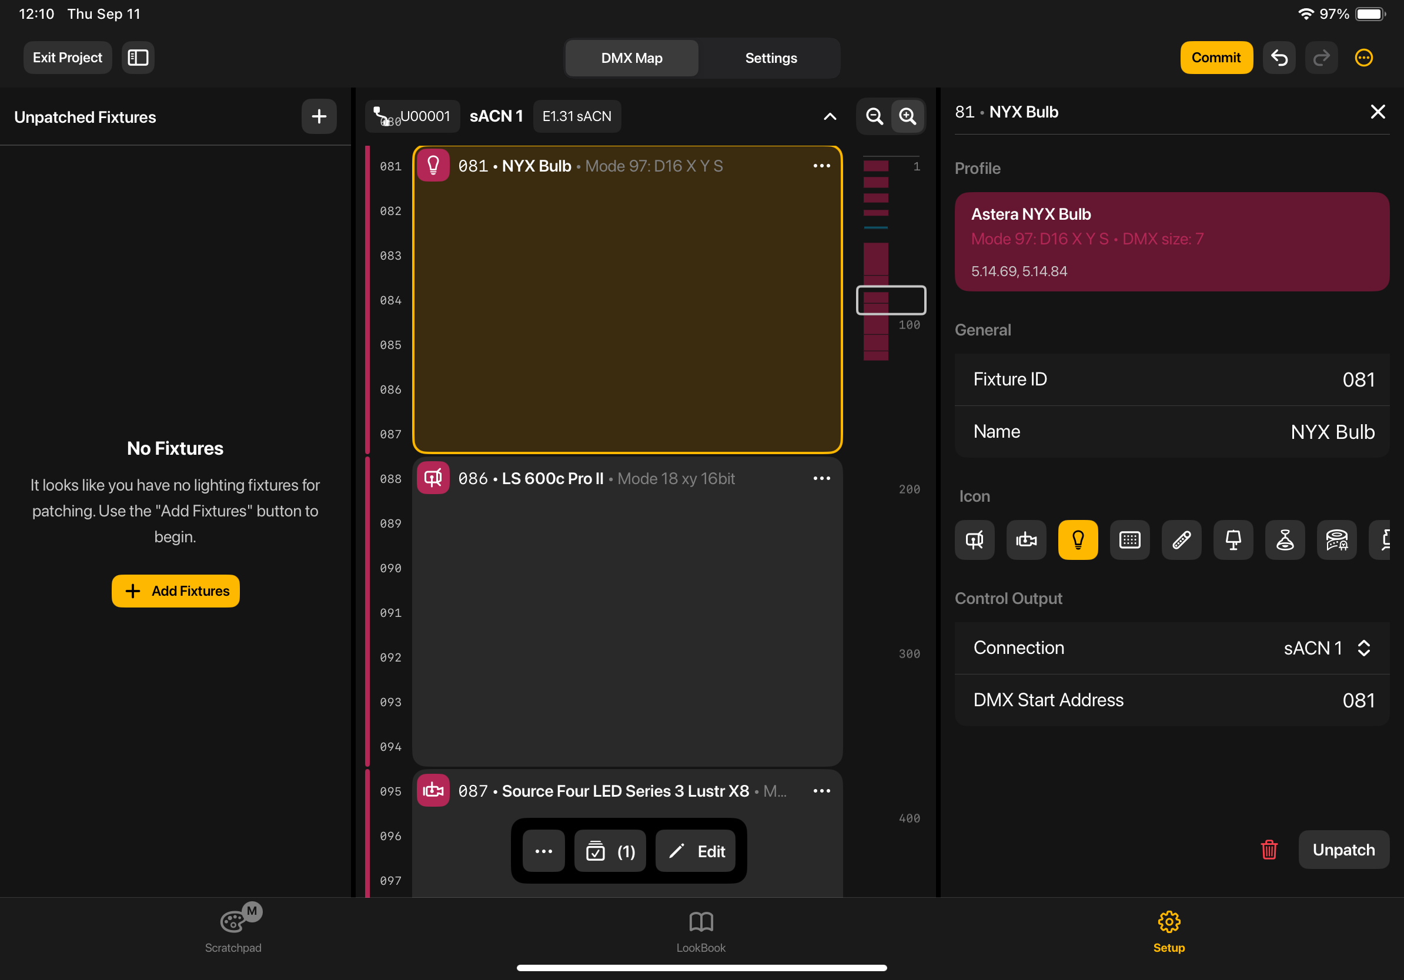Collapse the sACN 1 universe section
Screen dimensions: 1404x980
829,116
